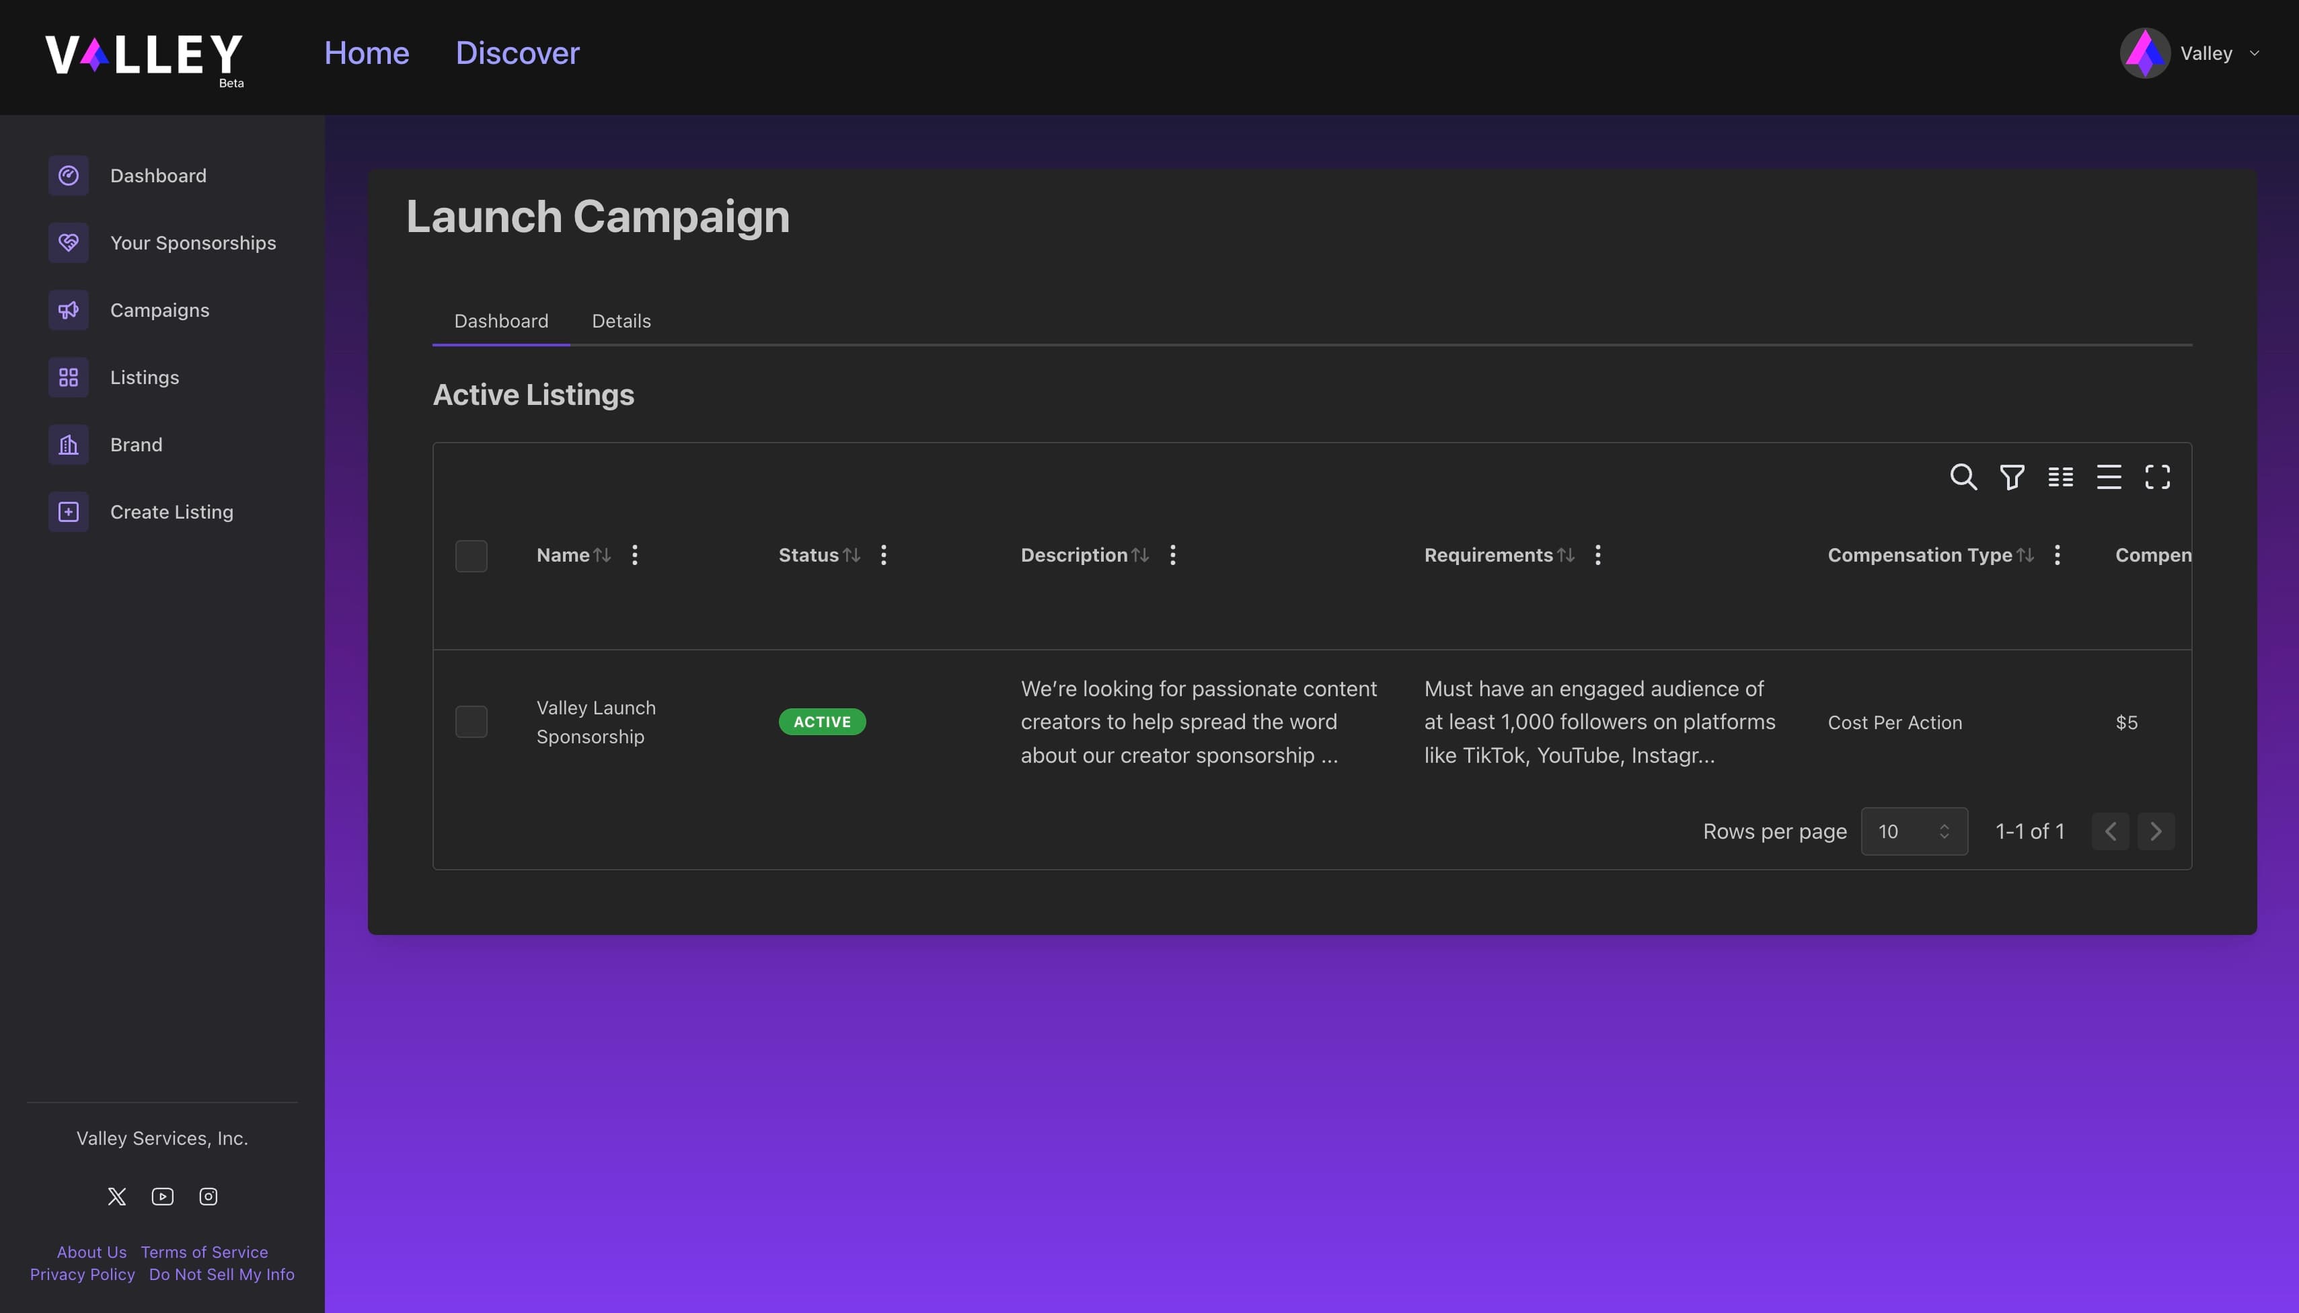Click the Cost Per Action cell

1895,722
